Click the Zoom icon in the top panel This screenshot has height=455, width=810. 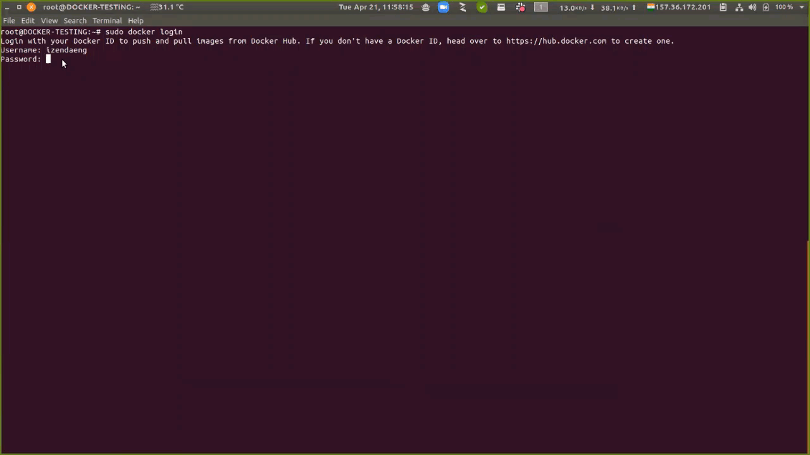[444, 7]
